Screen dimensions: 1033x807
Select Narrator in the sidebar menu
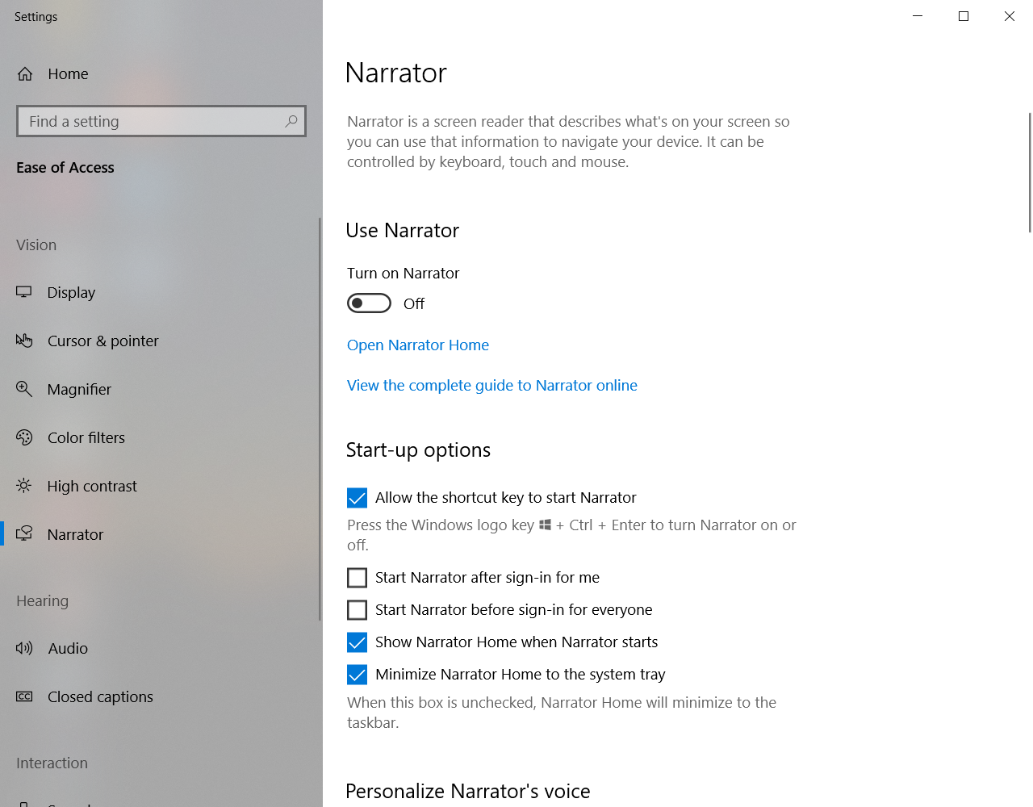(x=75, y=534)
